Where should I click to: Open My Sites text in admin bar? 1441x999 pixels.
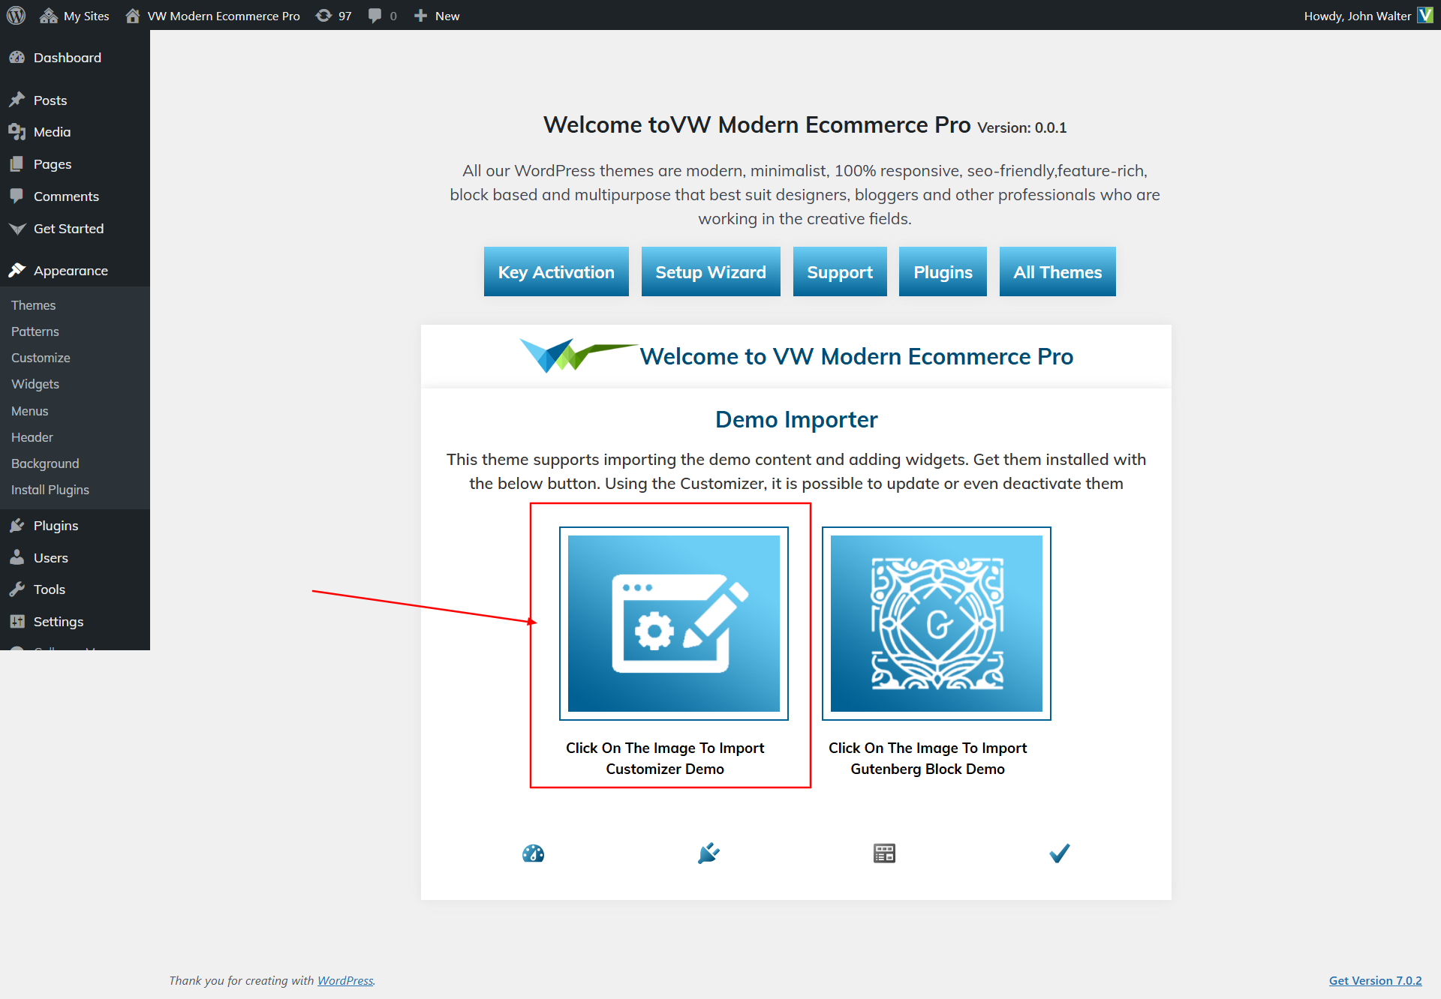pos(86,16)
